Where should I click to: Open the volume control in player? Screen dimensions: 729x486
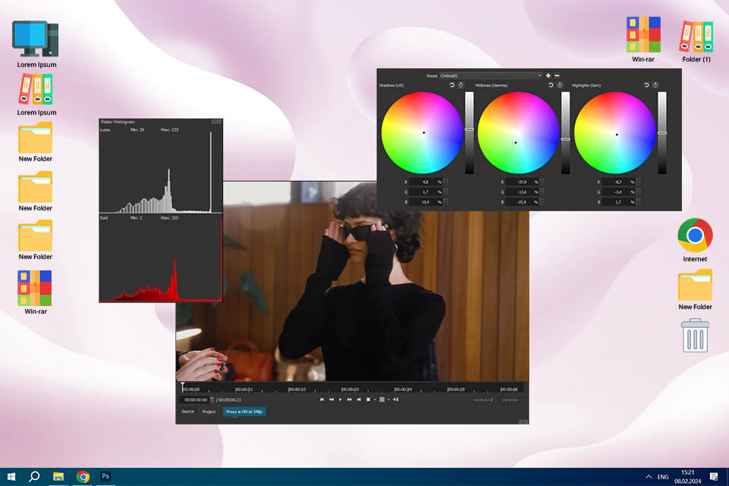tap(396, 399)
